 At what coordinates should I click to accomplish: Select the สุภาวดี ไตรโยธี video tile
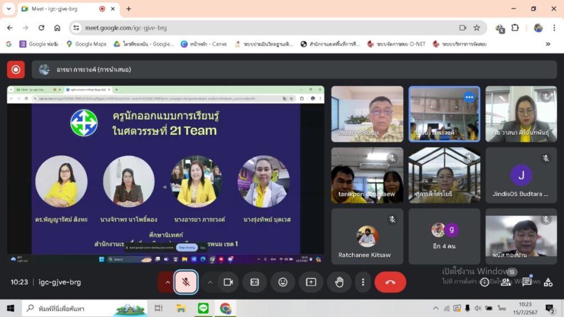coord(444,175)
